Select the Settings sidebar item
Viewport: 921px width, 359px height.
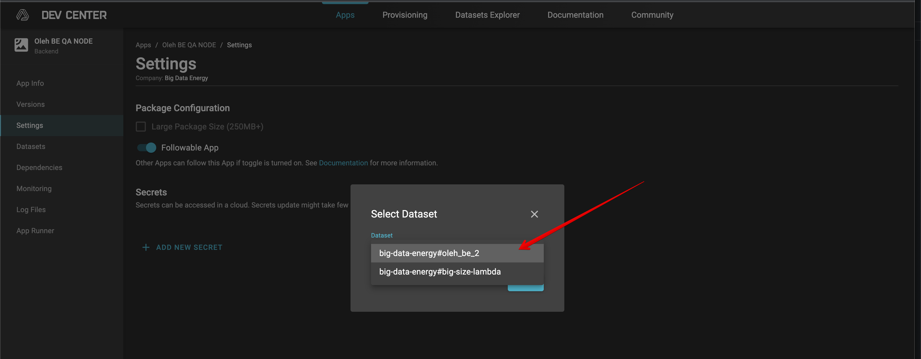point(62,125)
